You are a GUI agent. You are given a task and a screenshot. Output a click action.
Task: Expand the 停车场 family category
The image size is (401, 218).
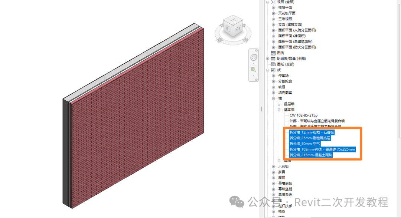(x=273, y=76)
